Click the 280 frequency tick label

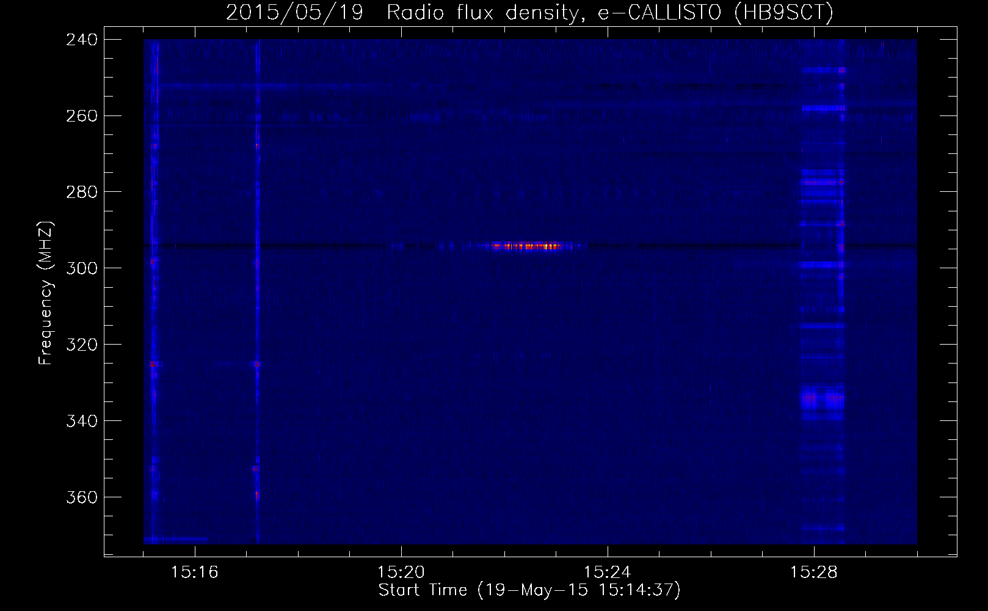82,192
